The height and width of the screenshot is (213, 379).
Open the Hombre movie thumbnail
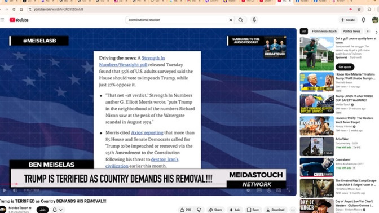317,126
